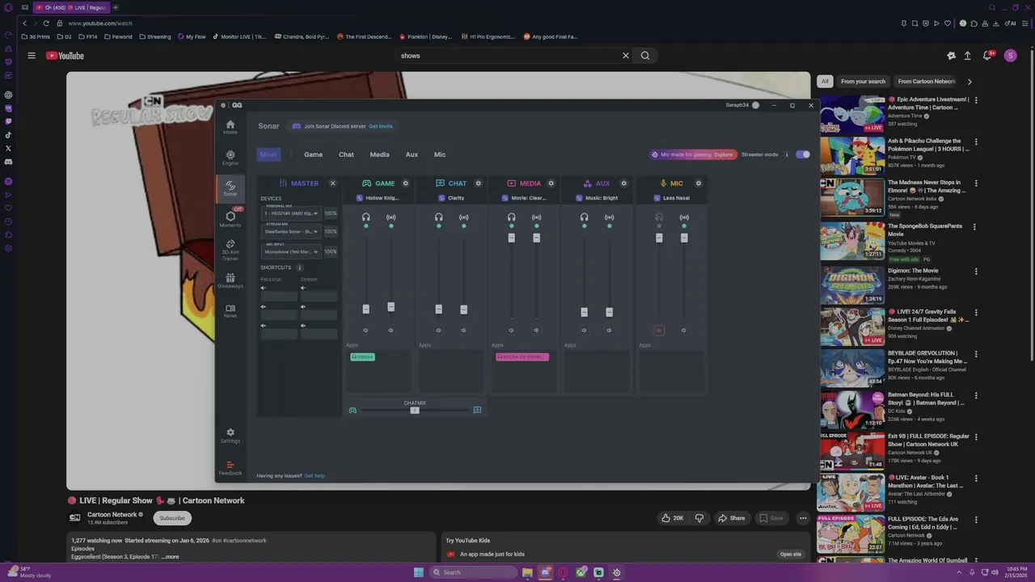The width and height of the screenshot is (1035, 582).
Task: Open Windows Start menu on taskbar
Action: [418, 572]
